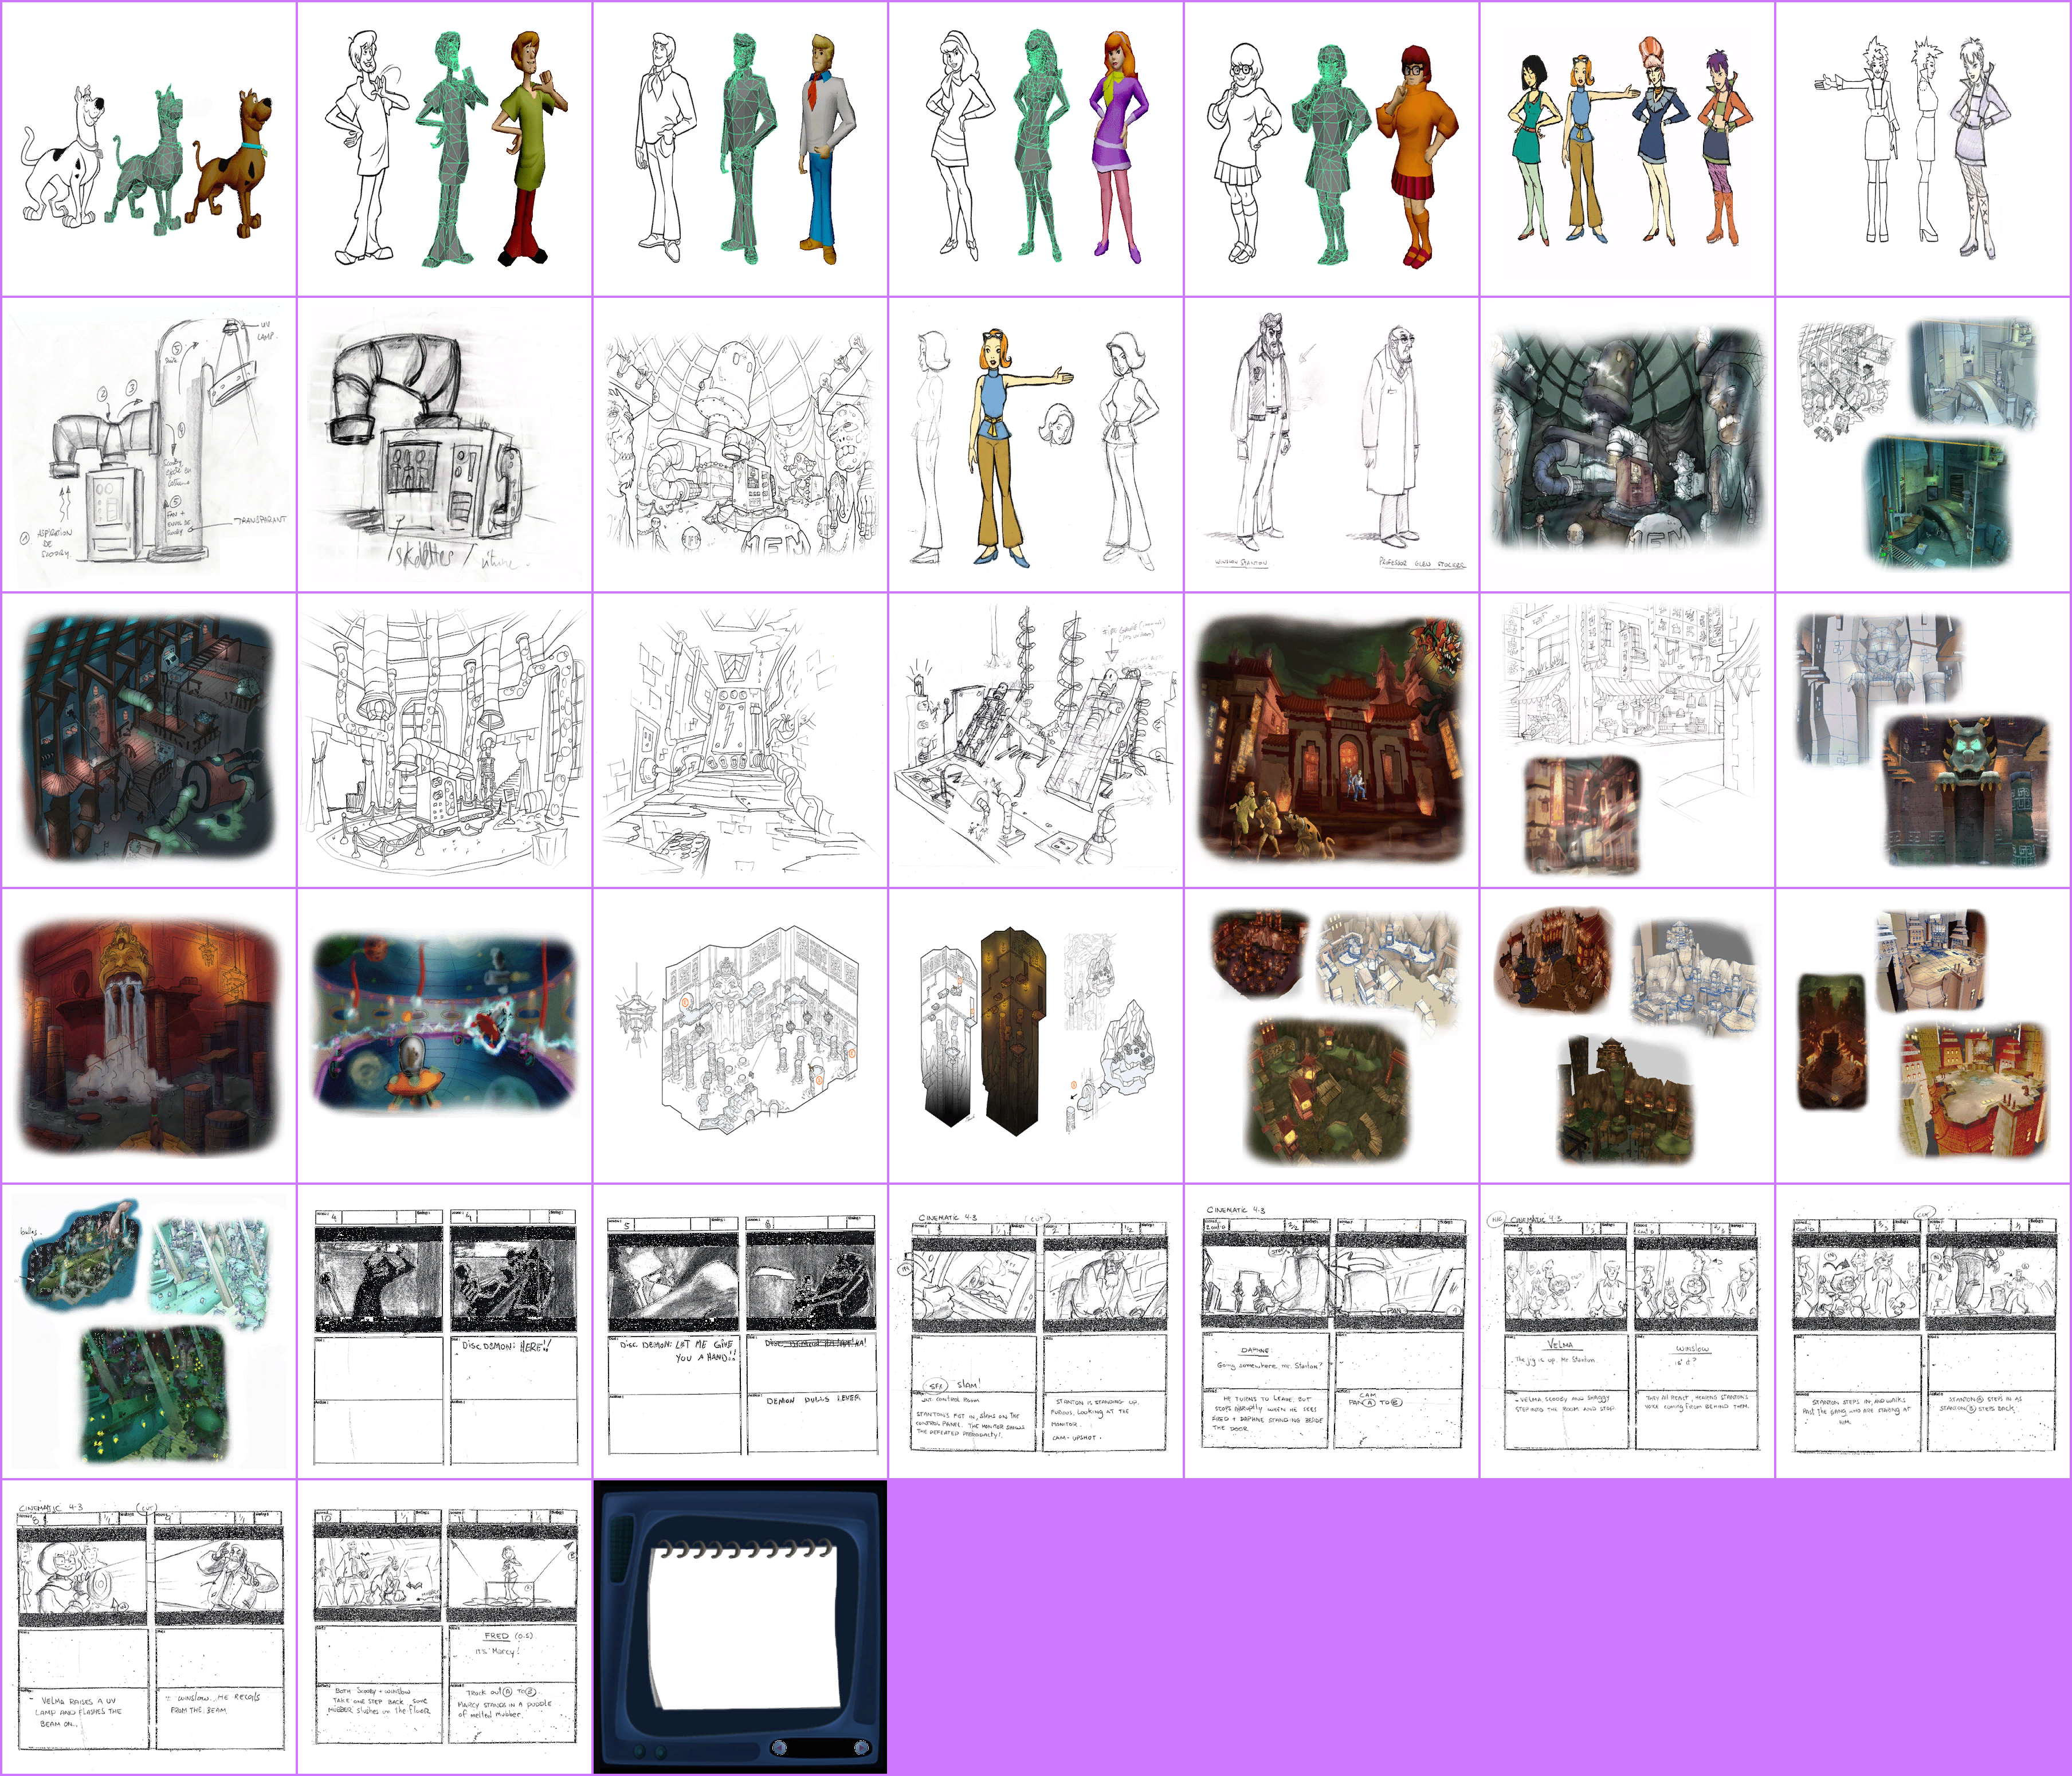Select the Daphne model sheet thumbnail
Image resolution: width=2072 pixels, height=1776 pixels.
1036,148
